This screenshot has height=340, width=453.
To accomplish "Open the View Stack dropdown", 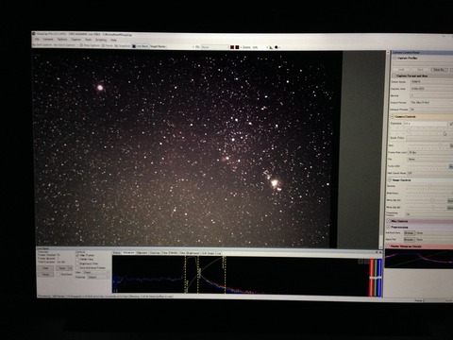I will coord(96,272).
